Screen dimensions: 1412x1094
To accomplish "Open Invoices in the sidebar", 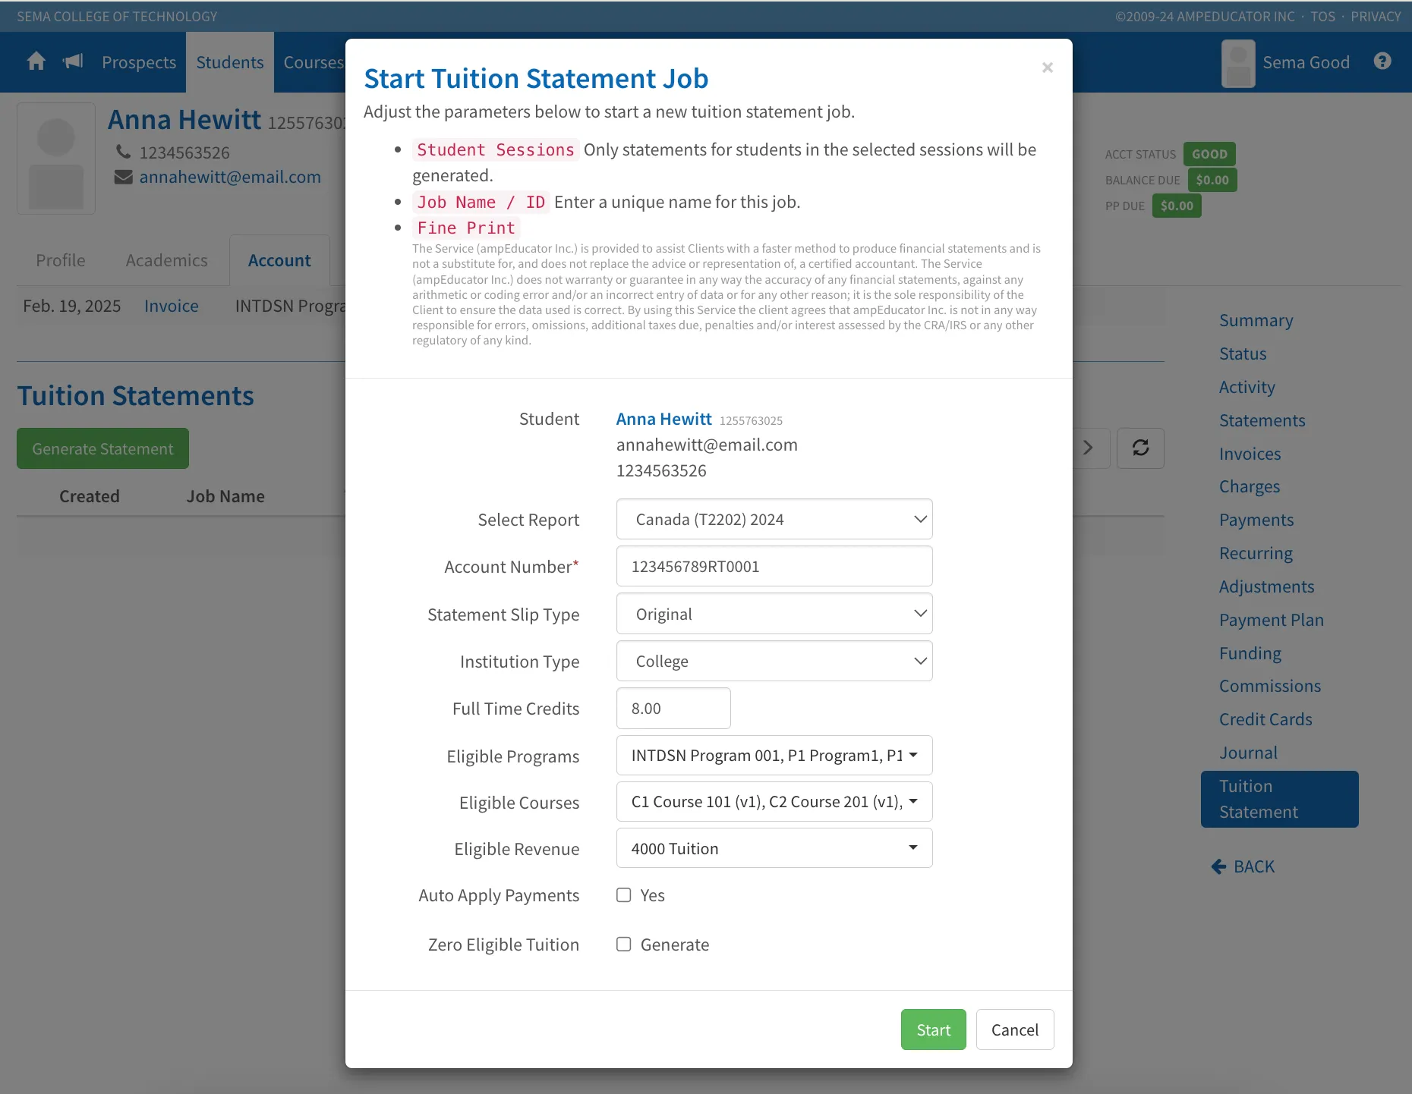I will [1250, 454].
